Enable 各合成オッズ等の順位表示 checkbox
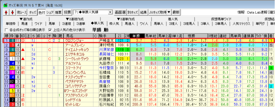The image size is (275, 107). [x=6, y=30]
